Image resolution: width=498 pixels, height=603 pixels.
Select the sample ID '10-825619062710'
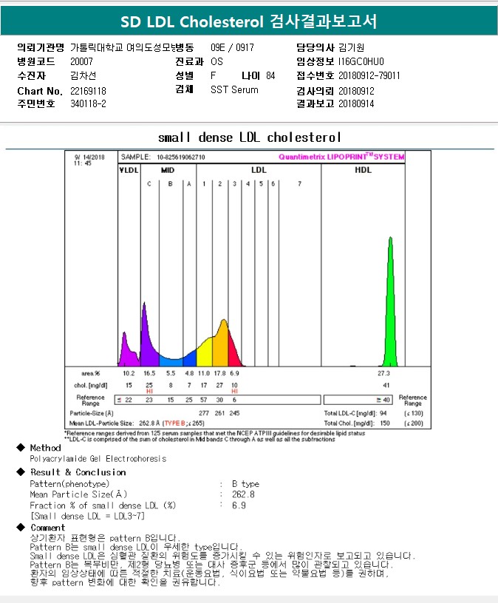[x=181, y=157]
